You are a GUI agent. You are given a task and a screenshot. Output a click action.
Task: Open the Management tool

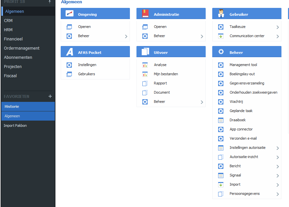click(x=243, y=65)
